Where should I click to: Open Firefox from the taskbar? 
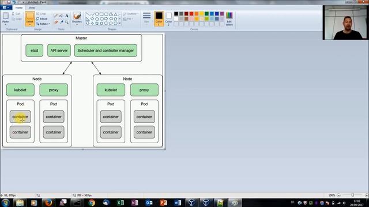[48, 202]
